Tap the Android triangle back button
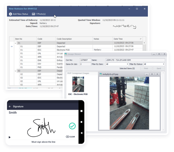The image size is (174, 152). coord(81,133)
